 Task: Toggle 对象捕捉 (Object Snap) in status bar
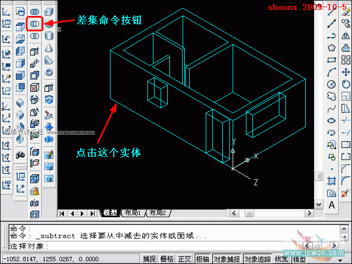tap(227, 259)
